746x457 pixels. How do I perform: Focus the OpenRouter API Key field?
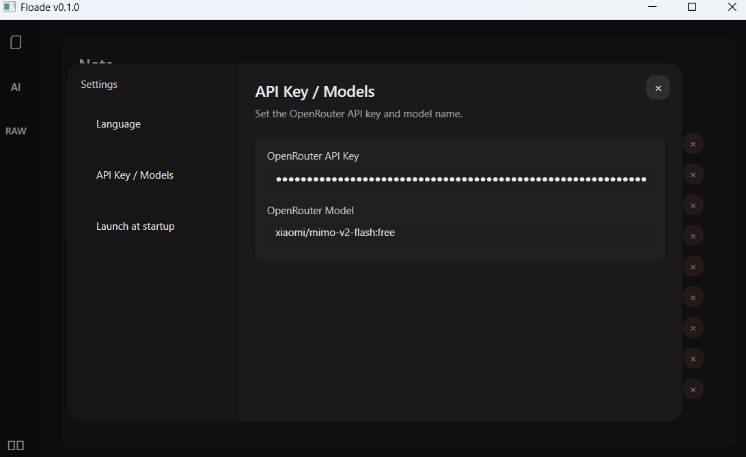[459, 179]
